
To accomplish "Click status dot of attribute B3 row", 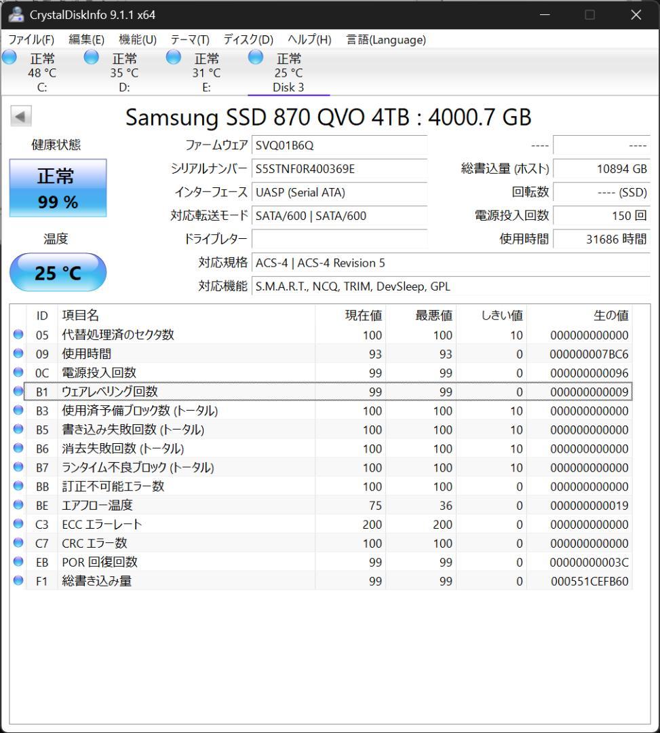I will [18, 410].
